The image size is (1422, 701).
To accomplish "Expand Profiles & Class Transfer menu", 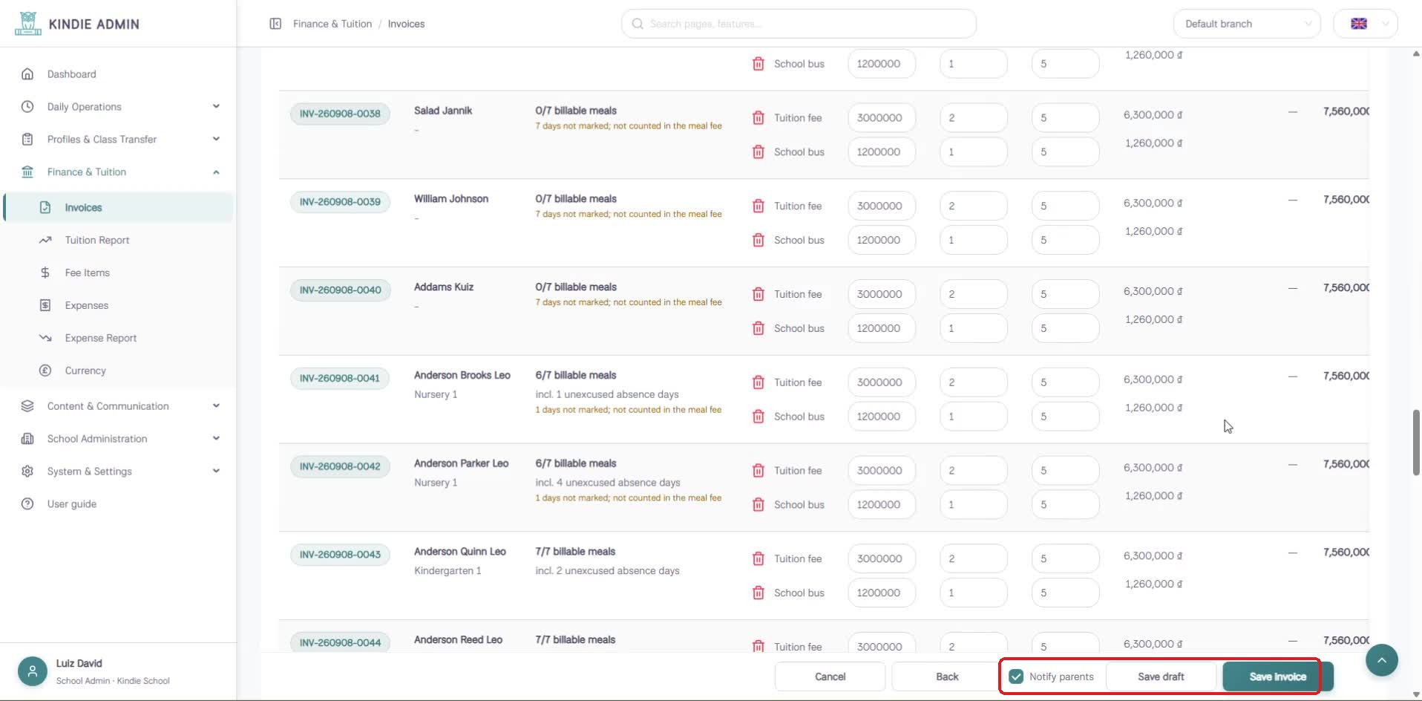I will point(118,139).
